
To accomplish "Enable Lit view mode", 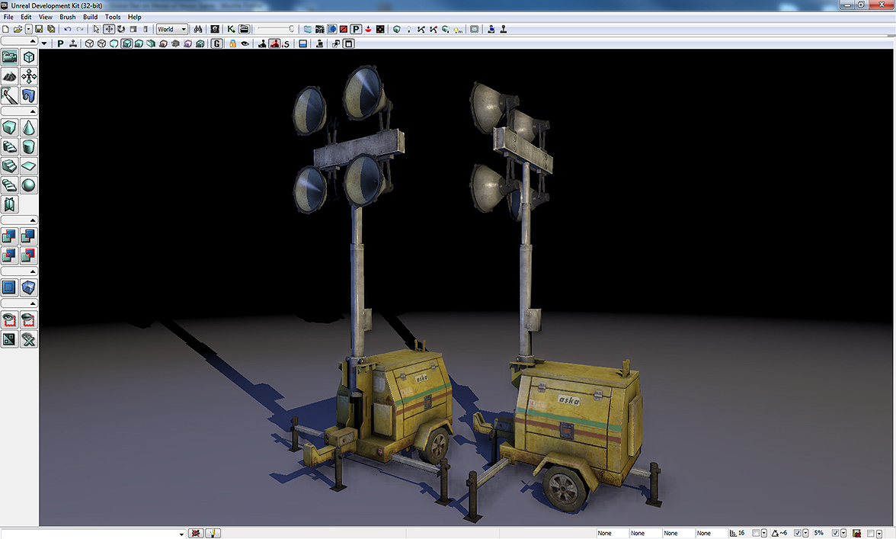I will click(x=126, y=43).
